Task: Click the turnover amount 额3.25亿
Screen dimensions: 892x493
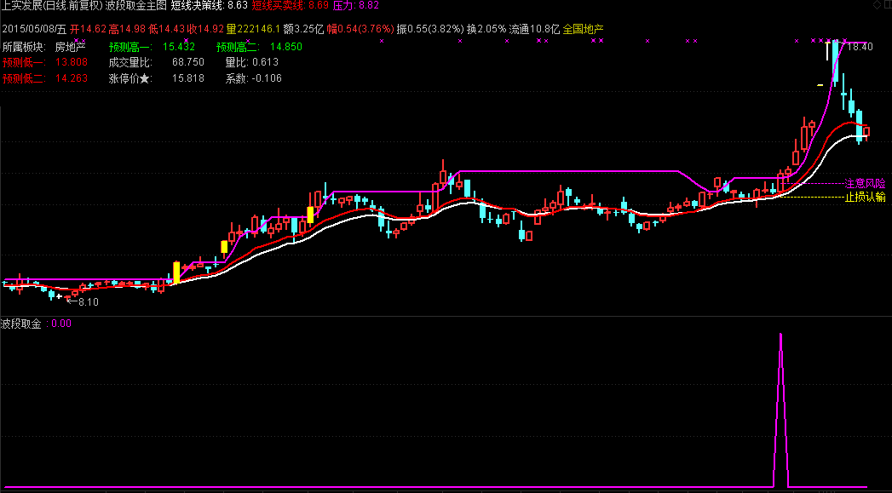Action: [x=303, y=29]
